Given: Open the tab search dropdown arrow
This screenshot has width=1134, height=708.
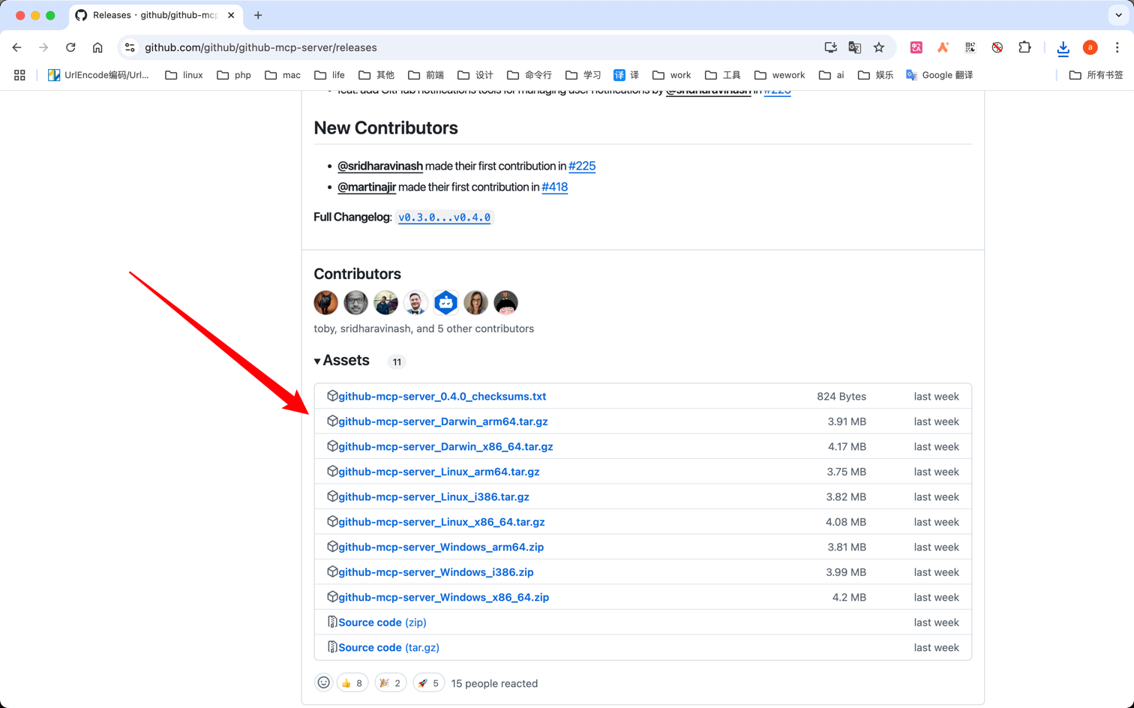Looking at the screenshot, I should (x=1118, y=15).
